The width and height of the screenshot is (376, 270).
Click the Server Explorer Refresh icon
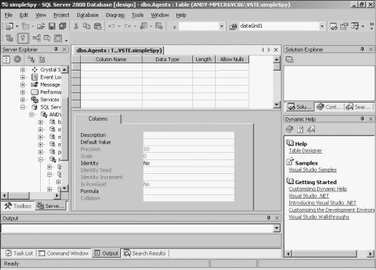(x=7, y=59)
